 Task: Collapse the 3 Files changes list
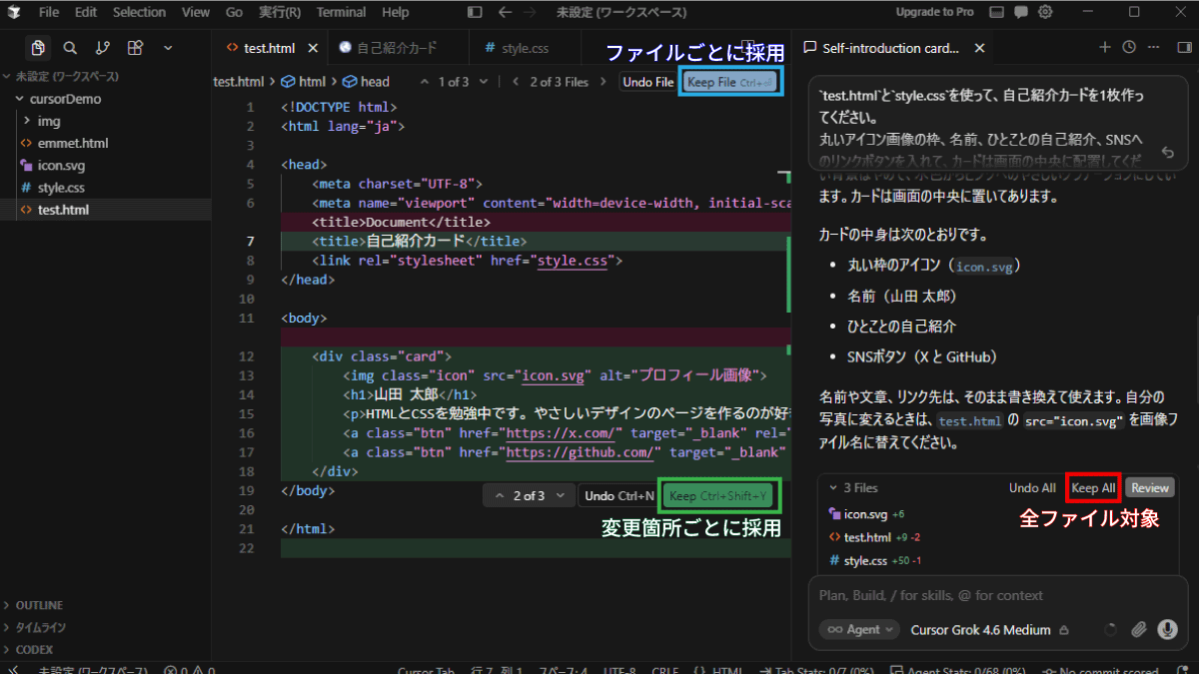pos(853,488)
